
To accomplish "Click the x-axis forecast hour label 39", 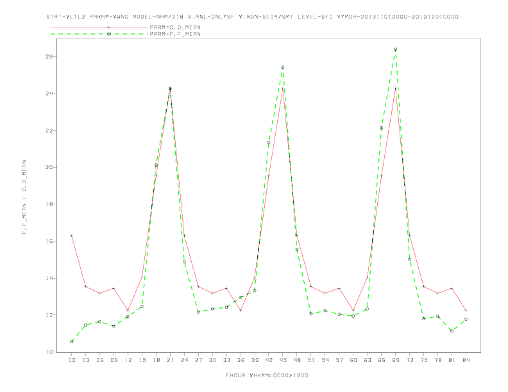I will point(255,360).
